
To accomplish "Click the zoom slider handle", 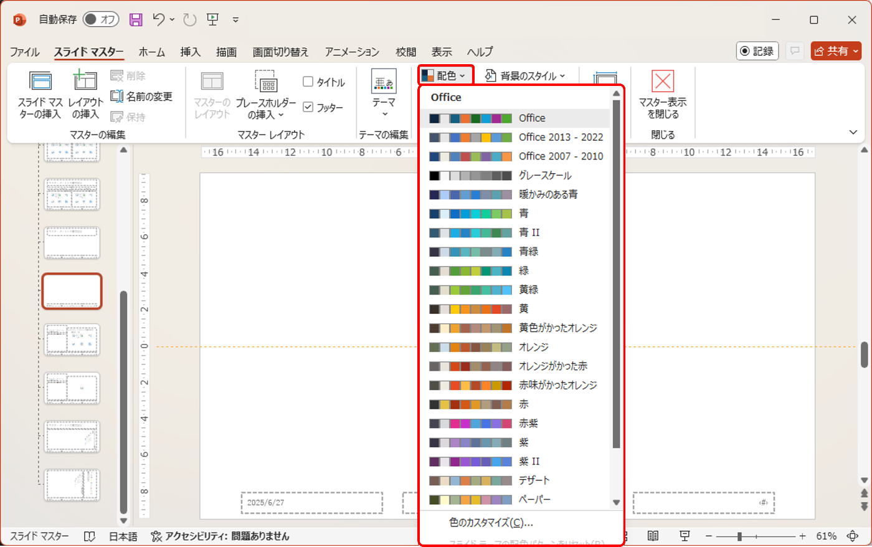I will 739,536.
